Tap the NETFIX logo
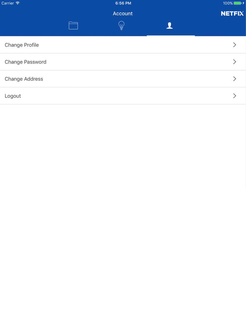Image resolution: width=246 pixels, height=328 pixels. coord(232,14)
